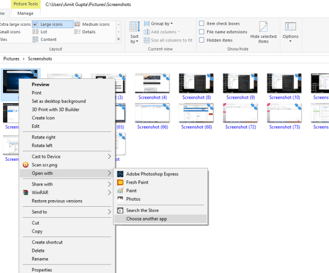The width and height of the screenshot is (329, 273).
Task: Click the antivirus Scan scr.png icon
Action: click(x=26, y=165)
